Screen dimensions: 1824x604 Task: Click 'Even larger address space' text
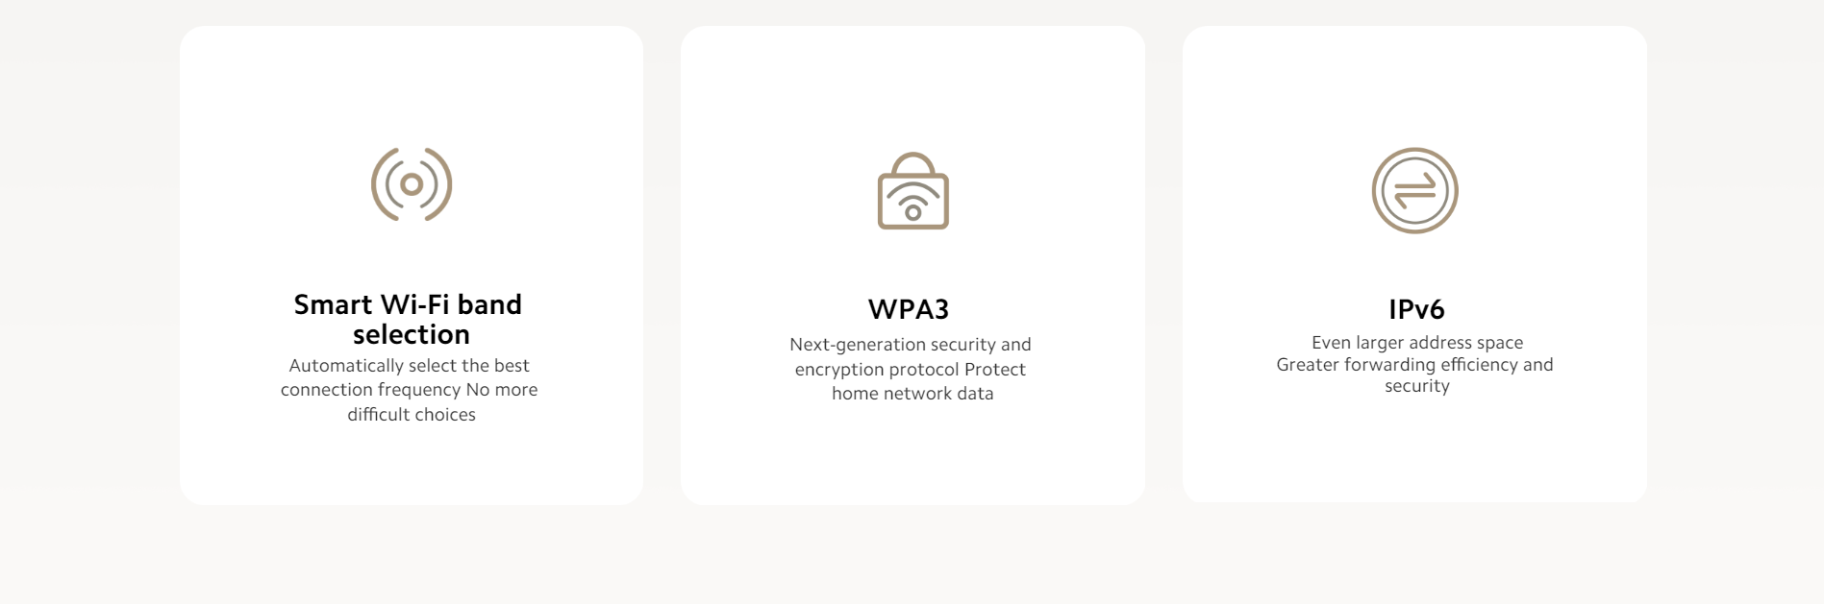1417,343
